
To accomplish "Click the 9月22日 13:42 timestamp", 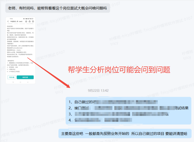I will tap(98, 91).
